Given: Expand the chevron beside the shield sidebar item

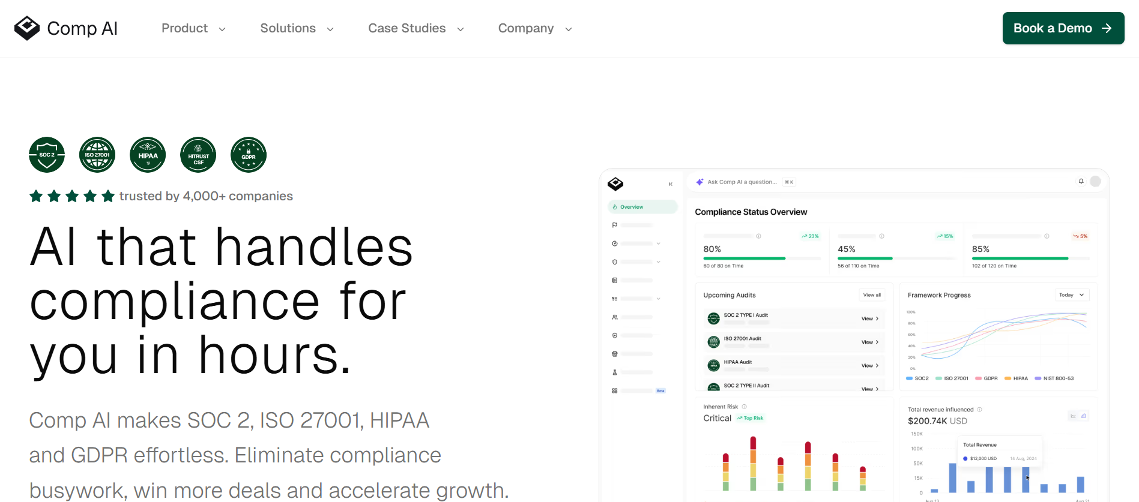Looking at the screenshot, I should 659,262.
